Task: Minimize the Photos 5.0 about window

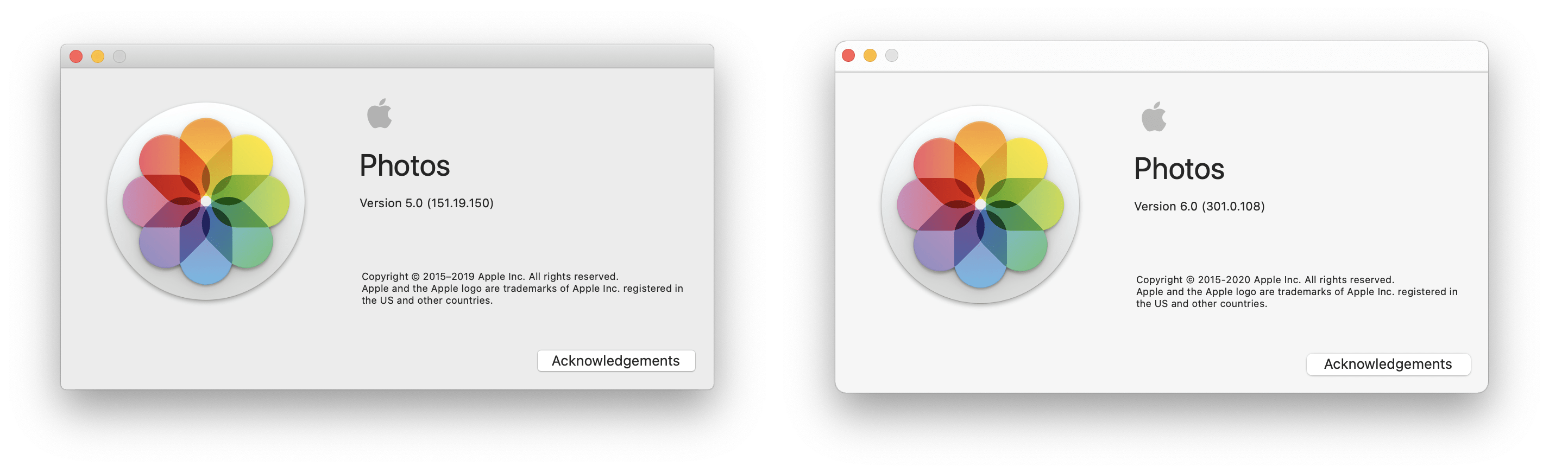Action: [x=98, y=56]
